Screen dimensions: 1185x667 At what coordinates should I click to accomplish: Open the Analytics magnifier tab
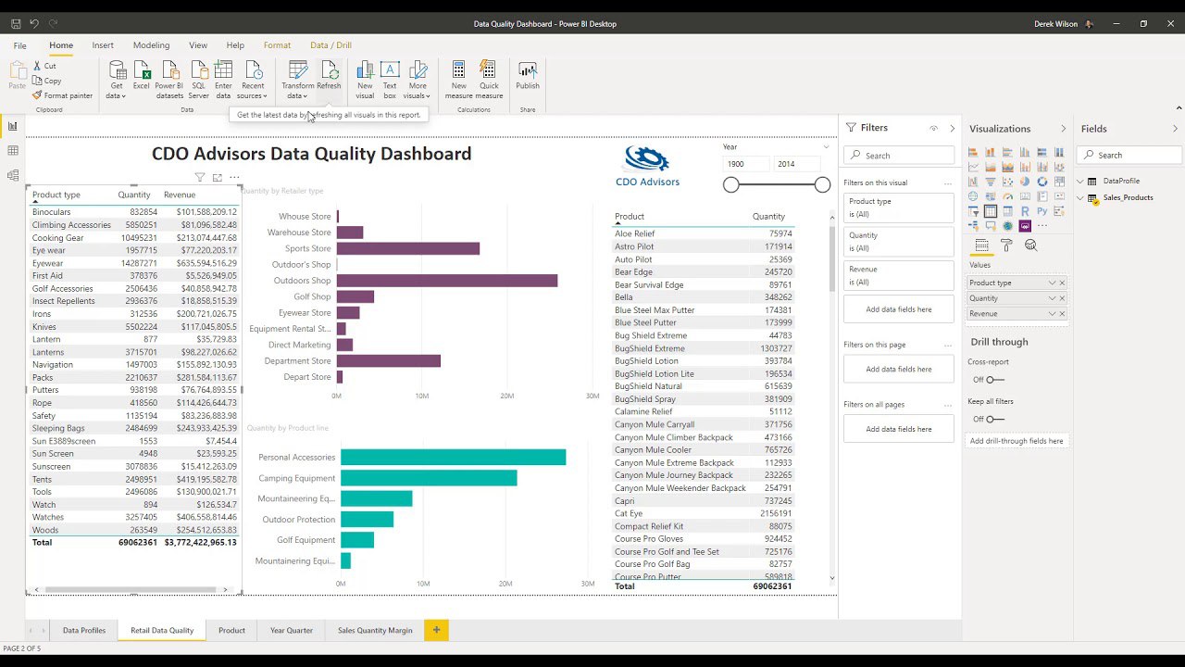coord(1030,245)
